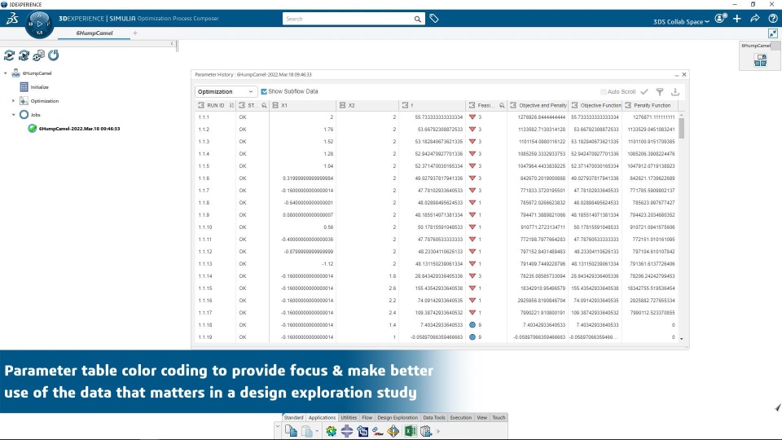Screen dimensions: 782x440
Task: Switch to the Design Exploration tab
Action: point(398,417)
